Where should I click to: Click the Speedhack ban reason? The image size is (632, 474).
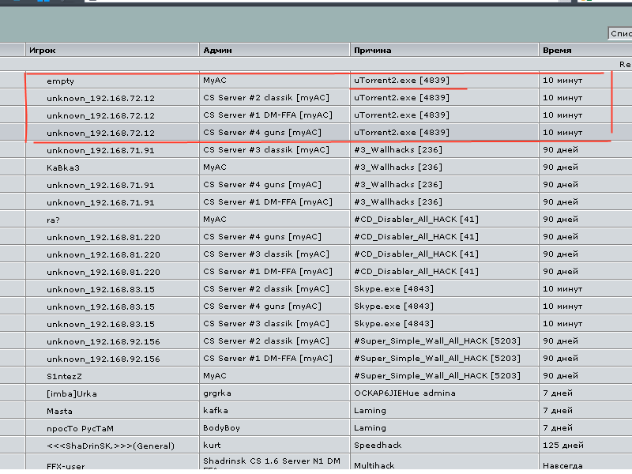pyautogui.click(x=378, y=446)
